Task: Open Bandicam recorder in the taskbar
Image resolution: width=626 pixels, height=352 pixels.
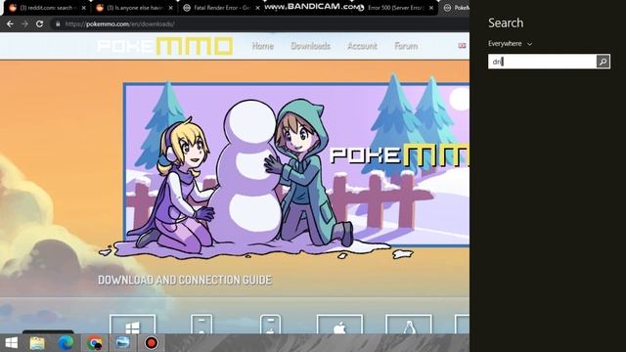Action: 152,343
